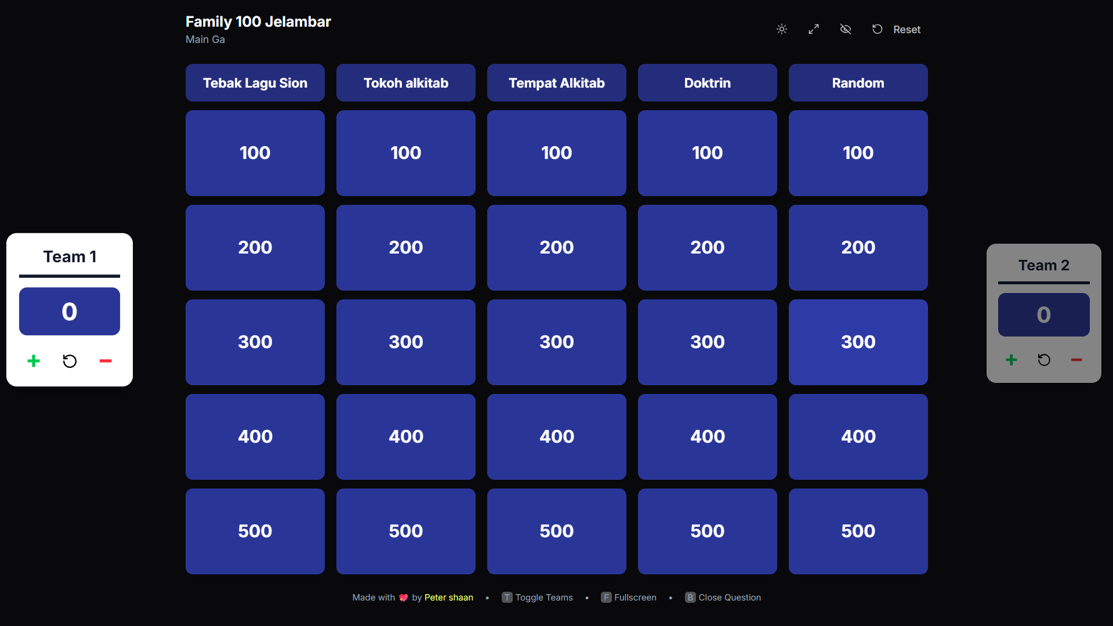Hide teams with the crossed-eye icon
Image resolution: width=1113 pixels, height=626 pixels.
tap(846, 29)
